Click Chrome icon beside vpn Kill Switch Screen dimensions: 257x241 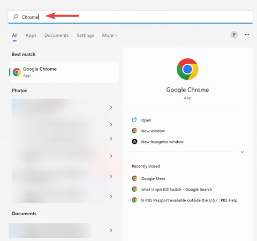pyautogui.click(x=134, y=189)
